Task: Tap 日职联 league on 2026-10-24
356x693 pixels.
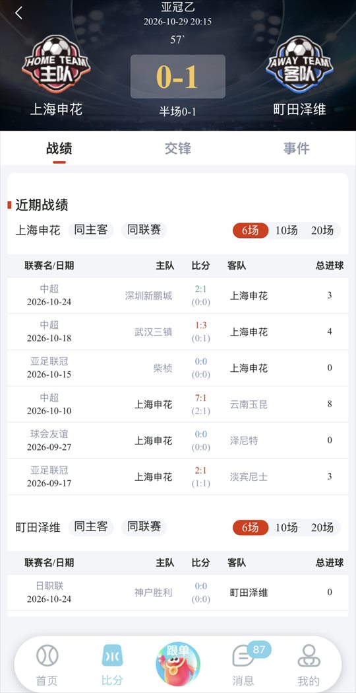Action: coord(49,586)
